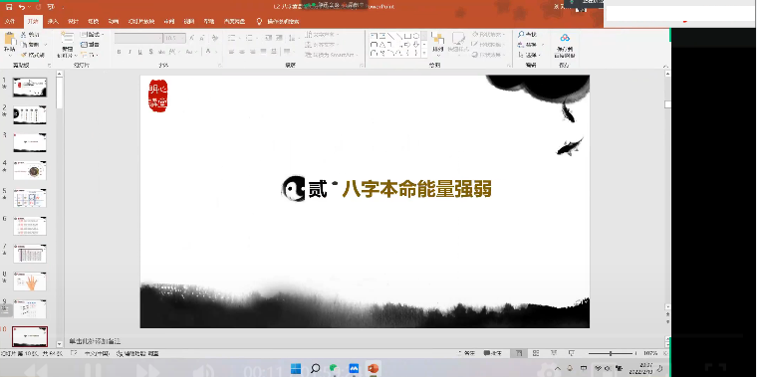Toggle Strikethrough formatting
This screenshot has width=757, height=377.
161,52
